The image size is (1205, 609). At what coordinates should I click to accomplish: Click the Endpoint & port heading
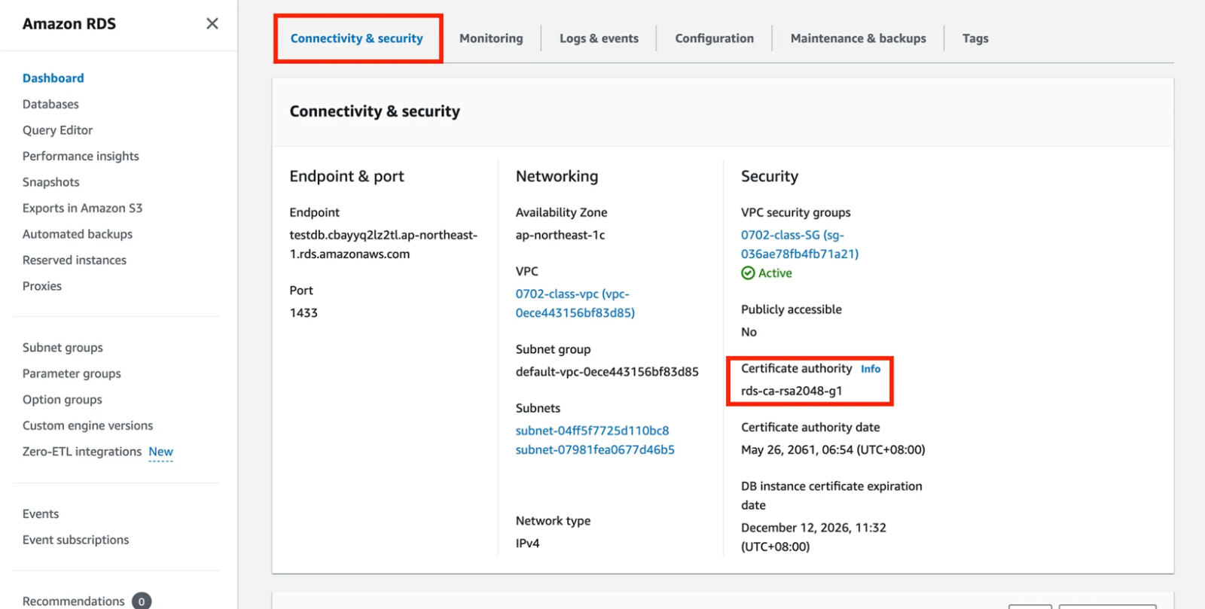tap(346, 176)
